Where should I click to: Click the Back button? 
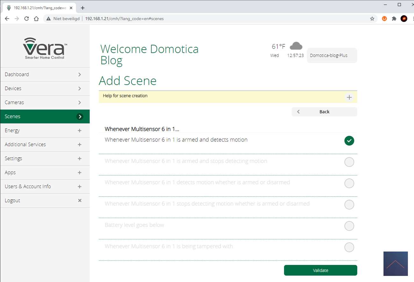click(324, 112)
